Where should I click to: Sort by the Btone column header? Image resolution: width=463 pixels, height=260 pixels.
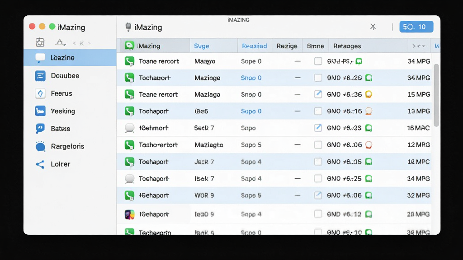point(315,46)
